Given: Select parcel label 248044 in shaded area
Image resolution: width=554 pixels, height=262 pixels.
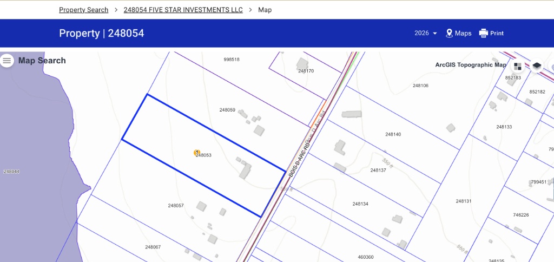Looking at the screenshot, I should coord(11,172).
